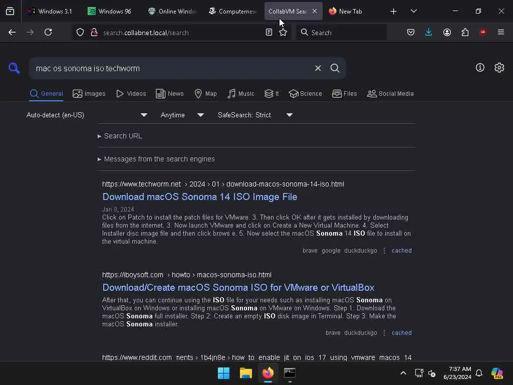The width and height of the screenshot is (513, 385).
Task: Select General search category
Action: coord(46,94)
